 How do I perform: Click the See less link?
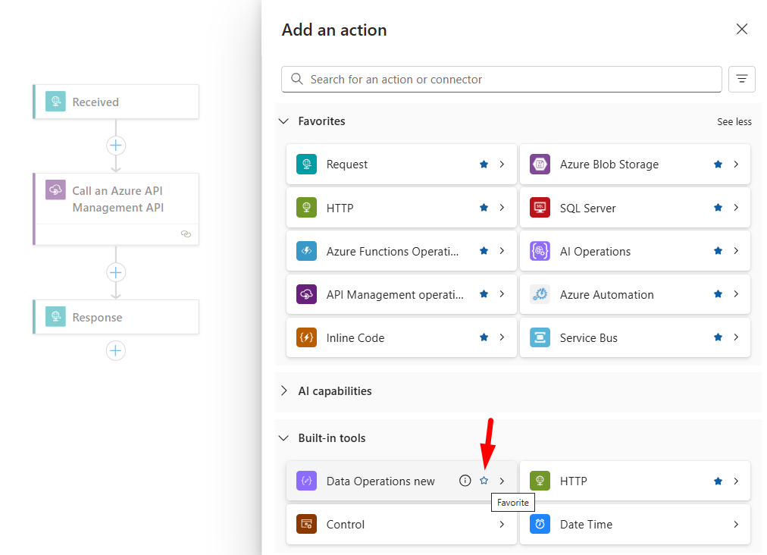(x=734, y=122)
